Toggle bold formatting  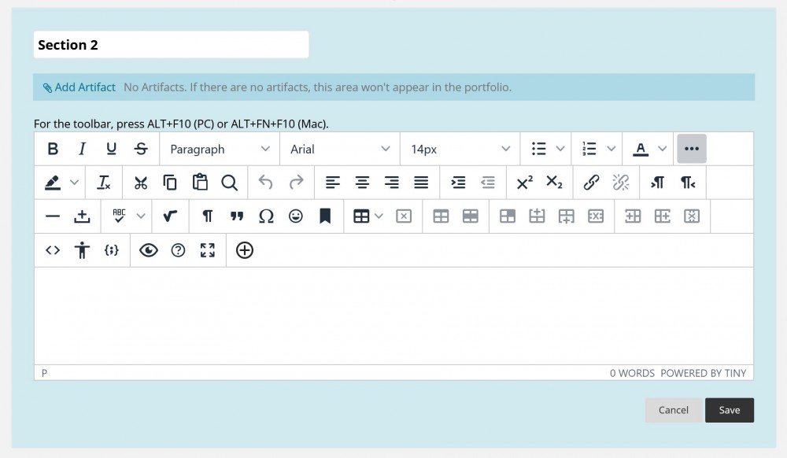53,149
